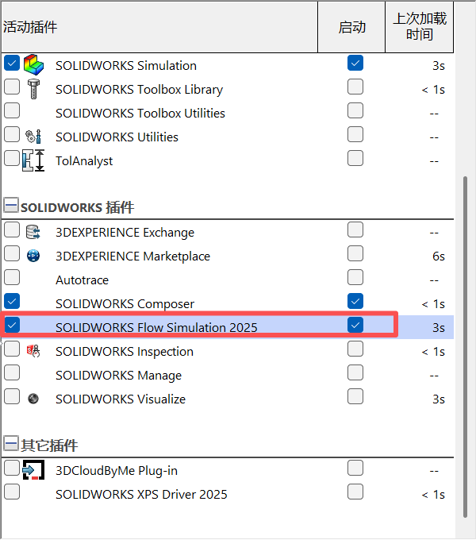Activate the TolAnalyst add-in checkbox
This screenshot has height=540, width=476.
tap(12, 158)
